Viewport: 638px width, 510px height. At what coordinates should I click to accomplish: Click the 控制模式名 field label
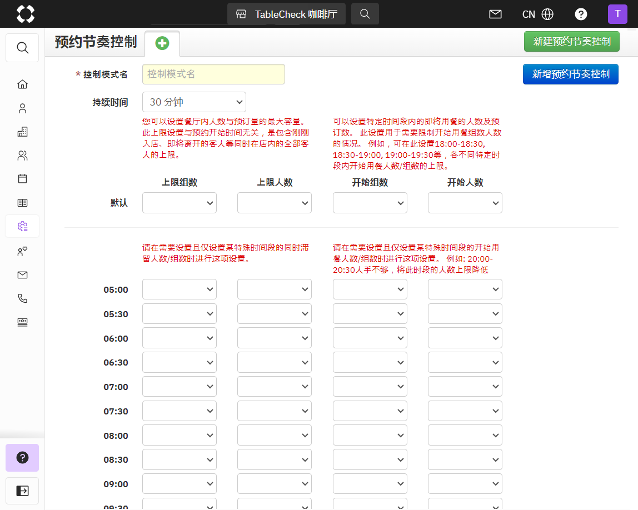(x=106, y=74)
